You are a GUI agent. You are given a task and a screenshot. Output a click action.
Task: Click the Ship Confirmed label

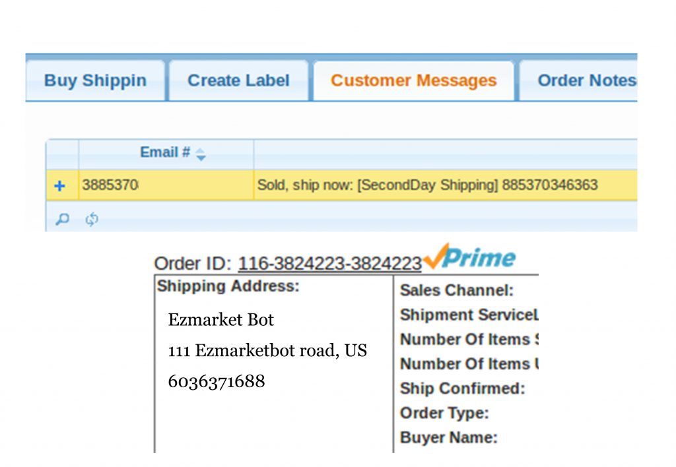pos(462,389)
